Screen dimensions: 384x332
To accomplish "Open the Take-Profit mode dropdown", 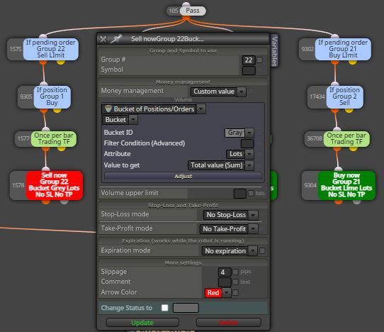I will pos(229,228).
